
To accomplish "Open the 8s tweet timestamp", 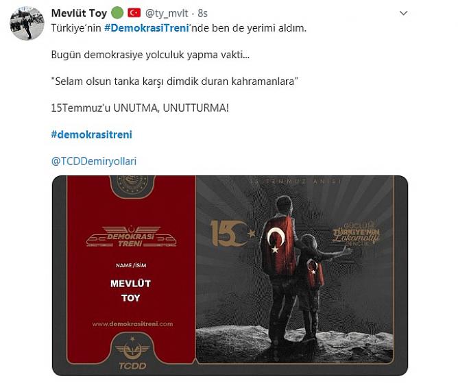I will click(x=202, y=13).
